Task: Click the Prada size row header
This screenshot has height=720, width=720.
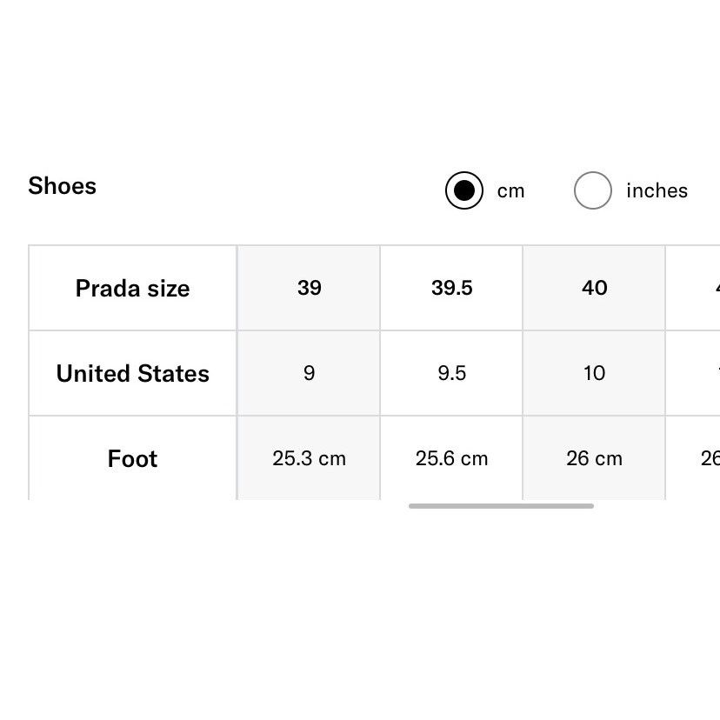Action: tap(133, 288)
